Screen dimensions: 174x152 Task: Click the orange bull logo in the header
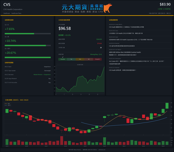108,8
